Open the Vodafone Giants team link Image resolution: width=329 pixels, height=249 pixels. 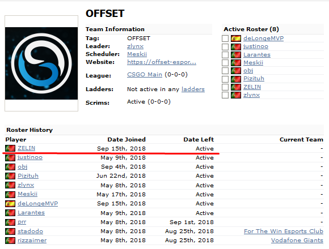coord(297,241)
